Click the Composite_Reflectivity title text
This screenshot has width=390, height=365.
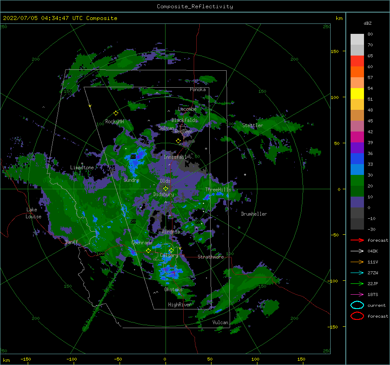click(195, 7)
